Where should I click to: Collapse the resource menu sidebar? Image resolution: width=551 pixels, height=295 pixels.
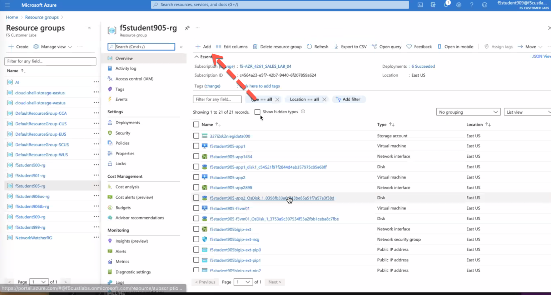pos(181,47)
